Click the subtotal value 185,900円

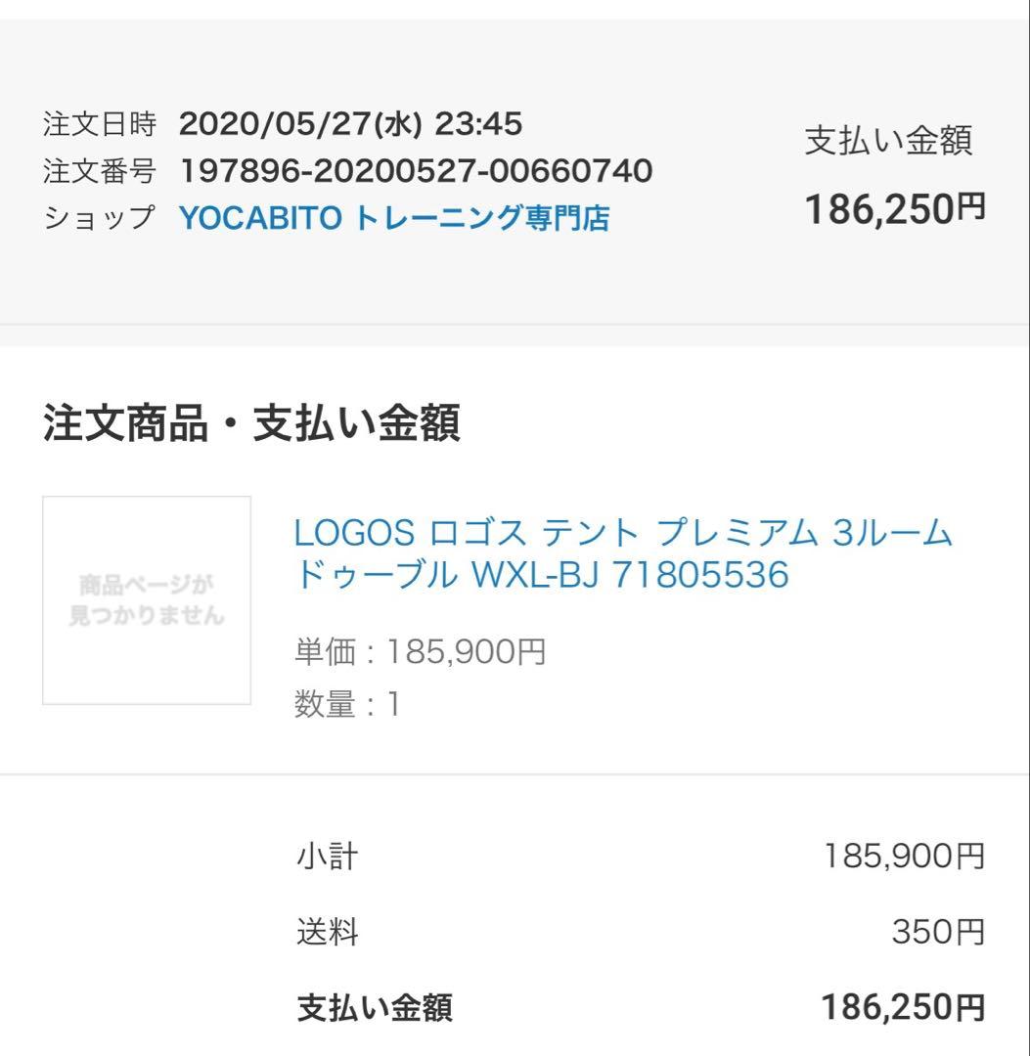pos(903,858)
